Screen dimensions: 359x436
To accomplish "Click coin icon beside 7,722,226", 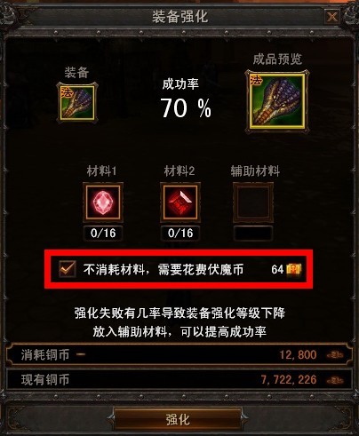I will click(335, 380).
